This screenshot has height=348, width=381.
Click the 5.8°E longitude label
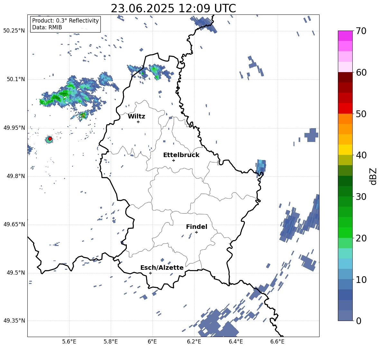pos(111,342)
